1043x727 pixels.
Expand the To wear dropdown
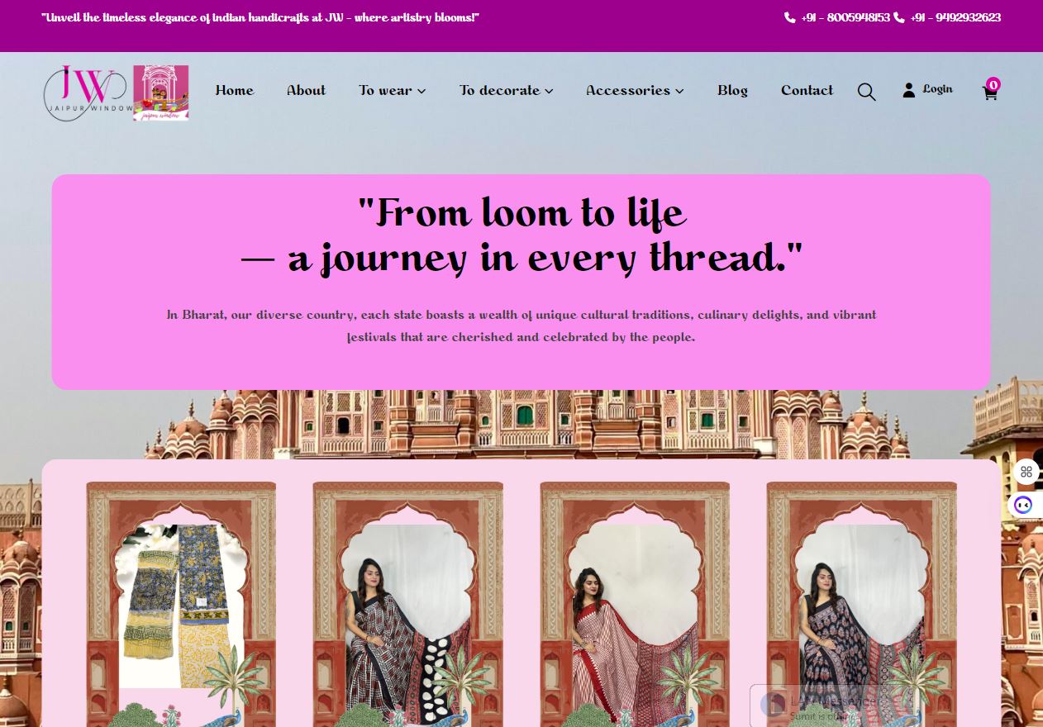[x=393, y=91]
